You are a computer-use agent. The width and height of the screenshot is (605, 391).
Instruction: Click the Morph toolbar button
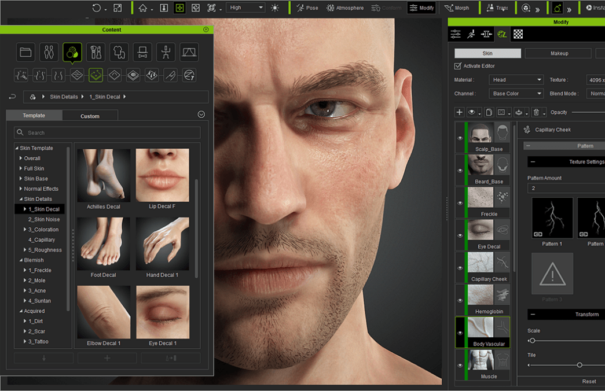point(456,8)
